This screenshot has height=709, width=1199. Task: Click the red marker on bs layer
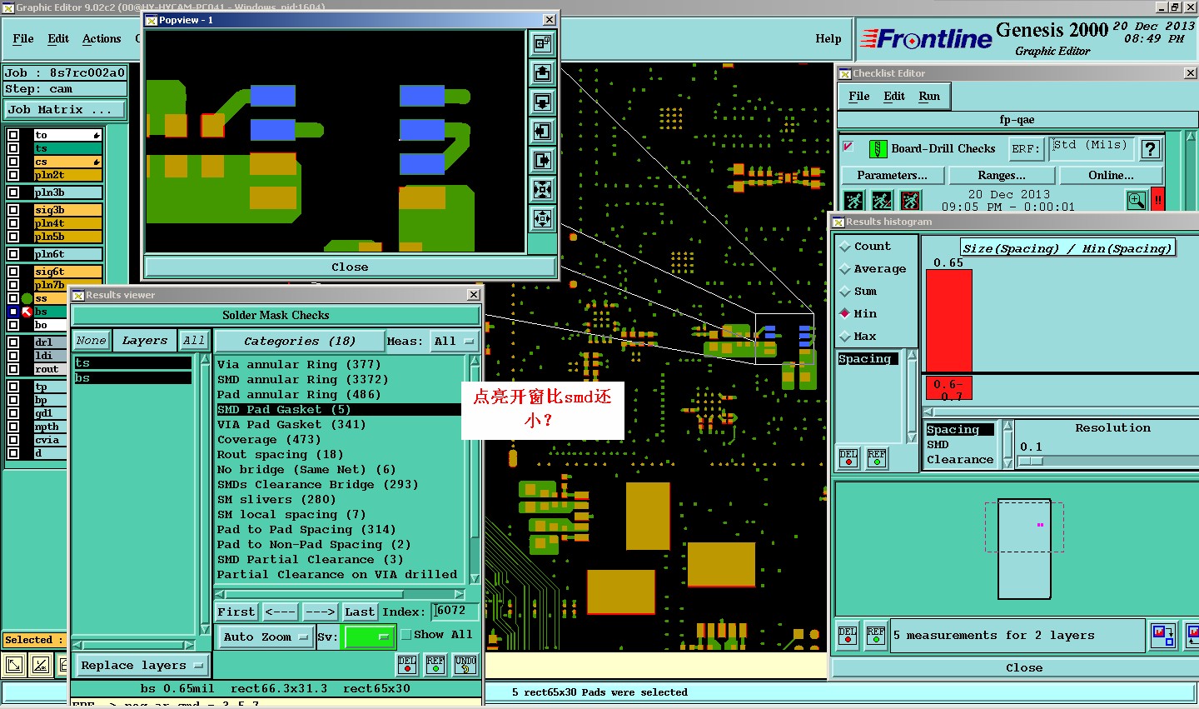point(27,312)
